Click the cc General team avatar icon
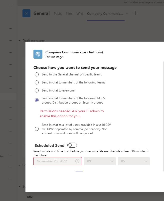This screenshot has height=201, width=164. [26, 13]
